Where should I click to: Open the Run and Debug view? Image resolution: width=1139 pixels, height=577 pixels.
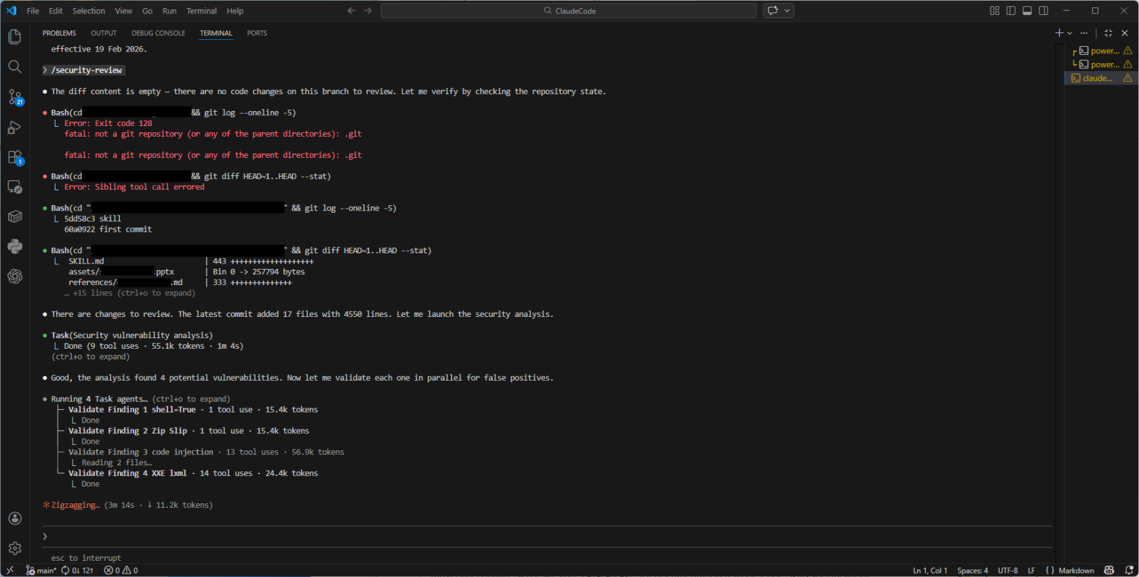(14, 127)
